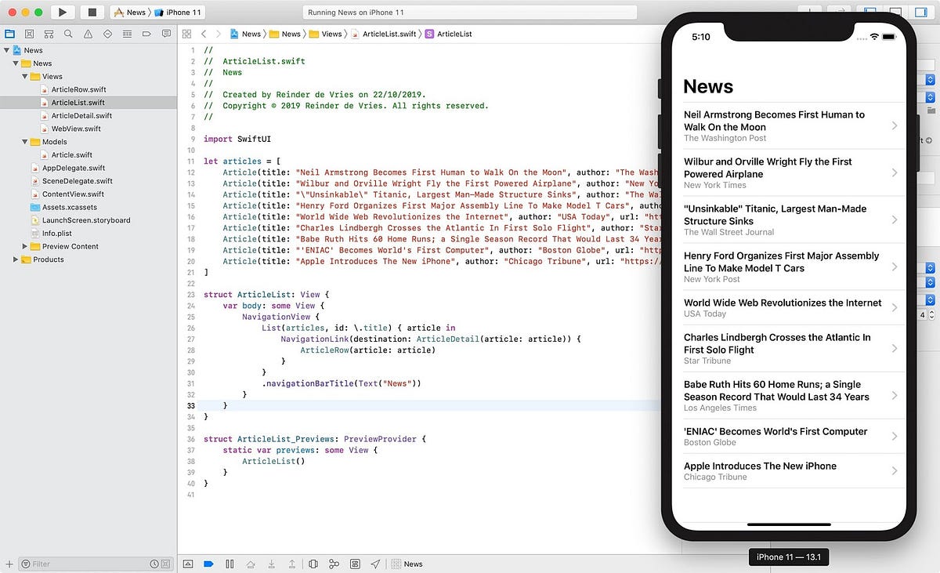Hide the debug area
Screen dimensions: 940x573
point(189,564)
